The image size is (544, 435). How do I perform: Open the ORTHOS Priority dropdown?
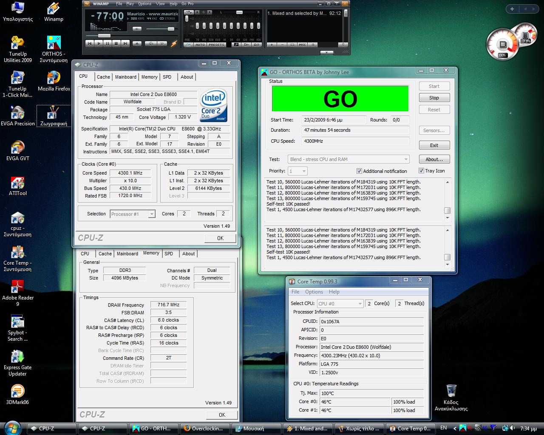coord(297,171)
